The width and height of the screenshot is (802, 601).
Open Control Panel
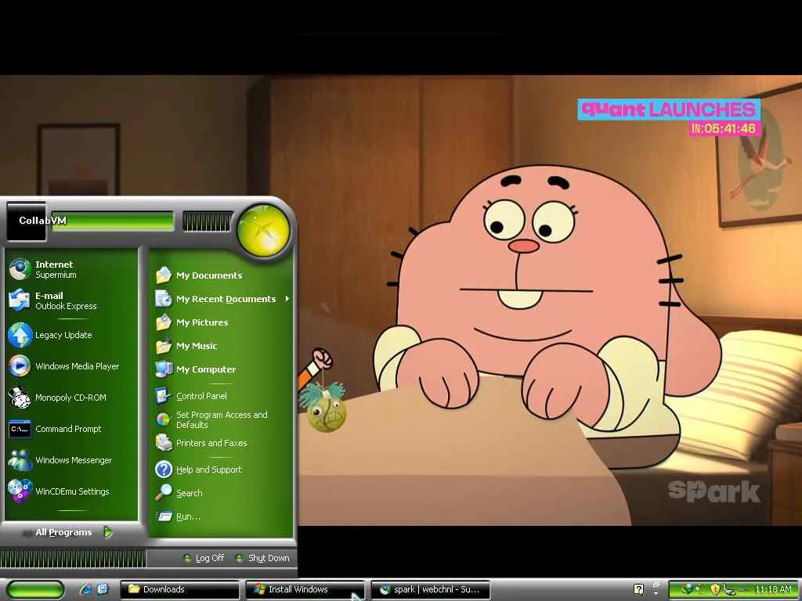click(x=222, y=395)
